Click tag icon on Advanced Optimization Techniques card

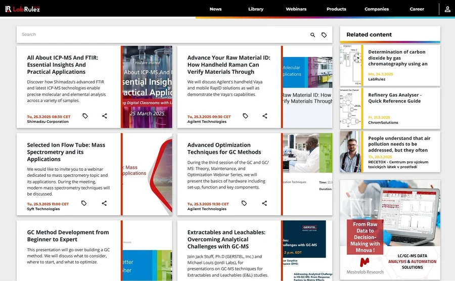(x=244, y=203)
